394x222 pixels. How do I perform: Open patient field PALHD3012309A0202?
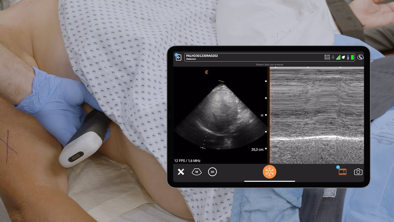tap(269, 57)
